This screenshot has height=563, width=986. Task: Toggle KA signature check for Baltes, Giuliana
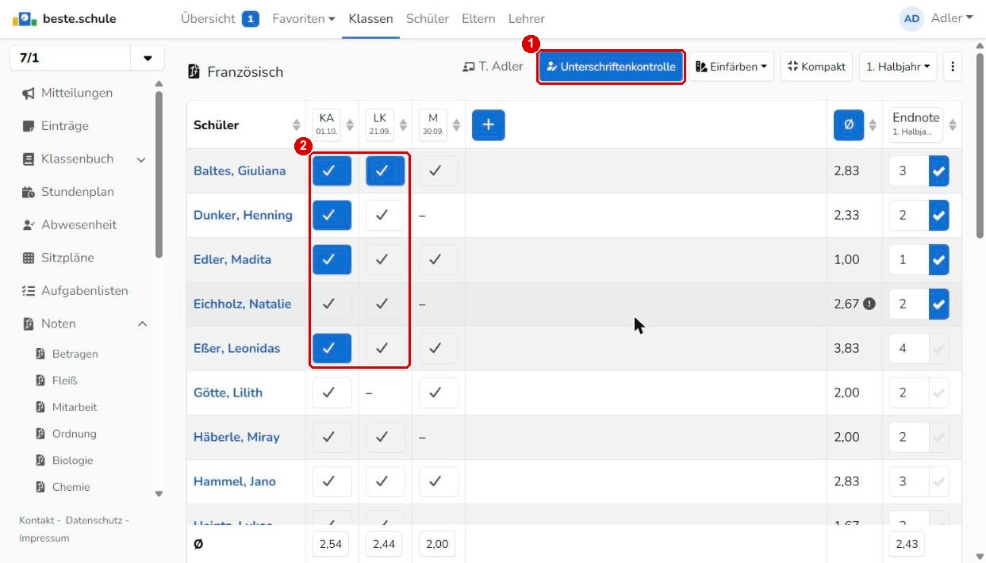(x=332, y=170)
